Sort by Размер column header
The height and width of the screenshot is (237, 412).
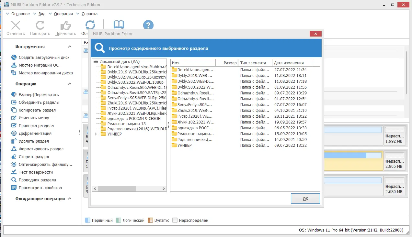coord(227,63)
